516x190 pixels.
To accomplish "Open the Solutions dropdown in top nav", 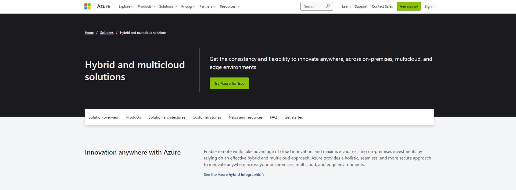I will (x=168, y=6).
